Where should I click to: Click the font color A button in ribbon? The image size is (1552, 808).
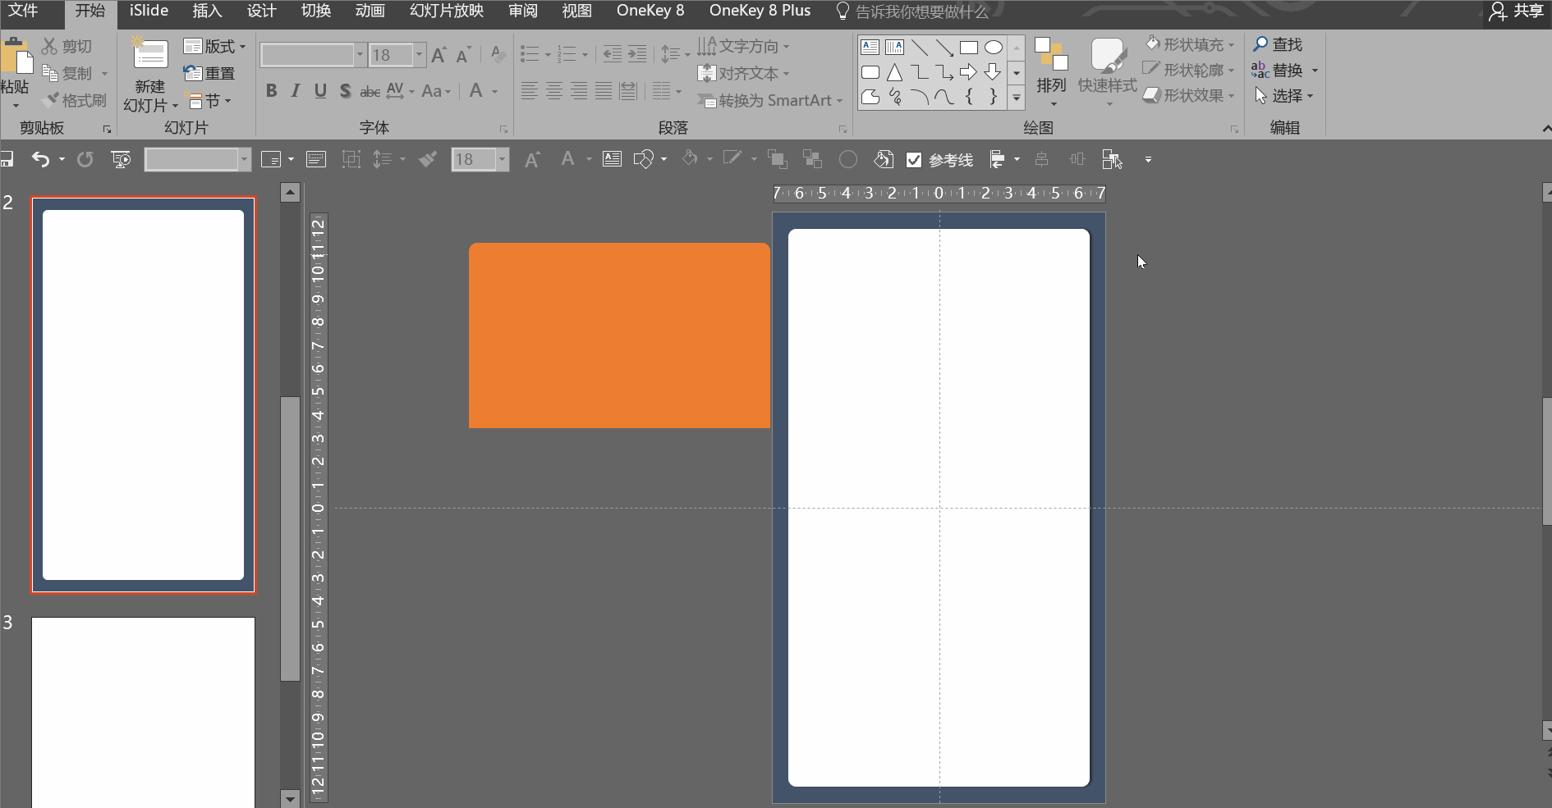click(476, 91)
